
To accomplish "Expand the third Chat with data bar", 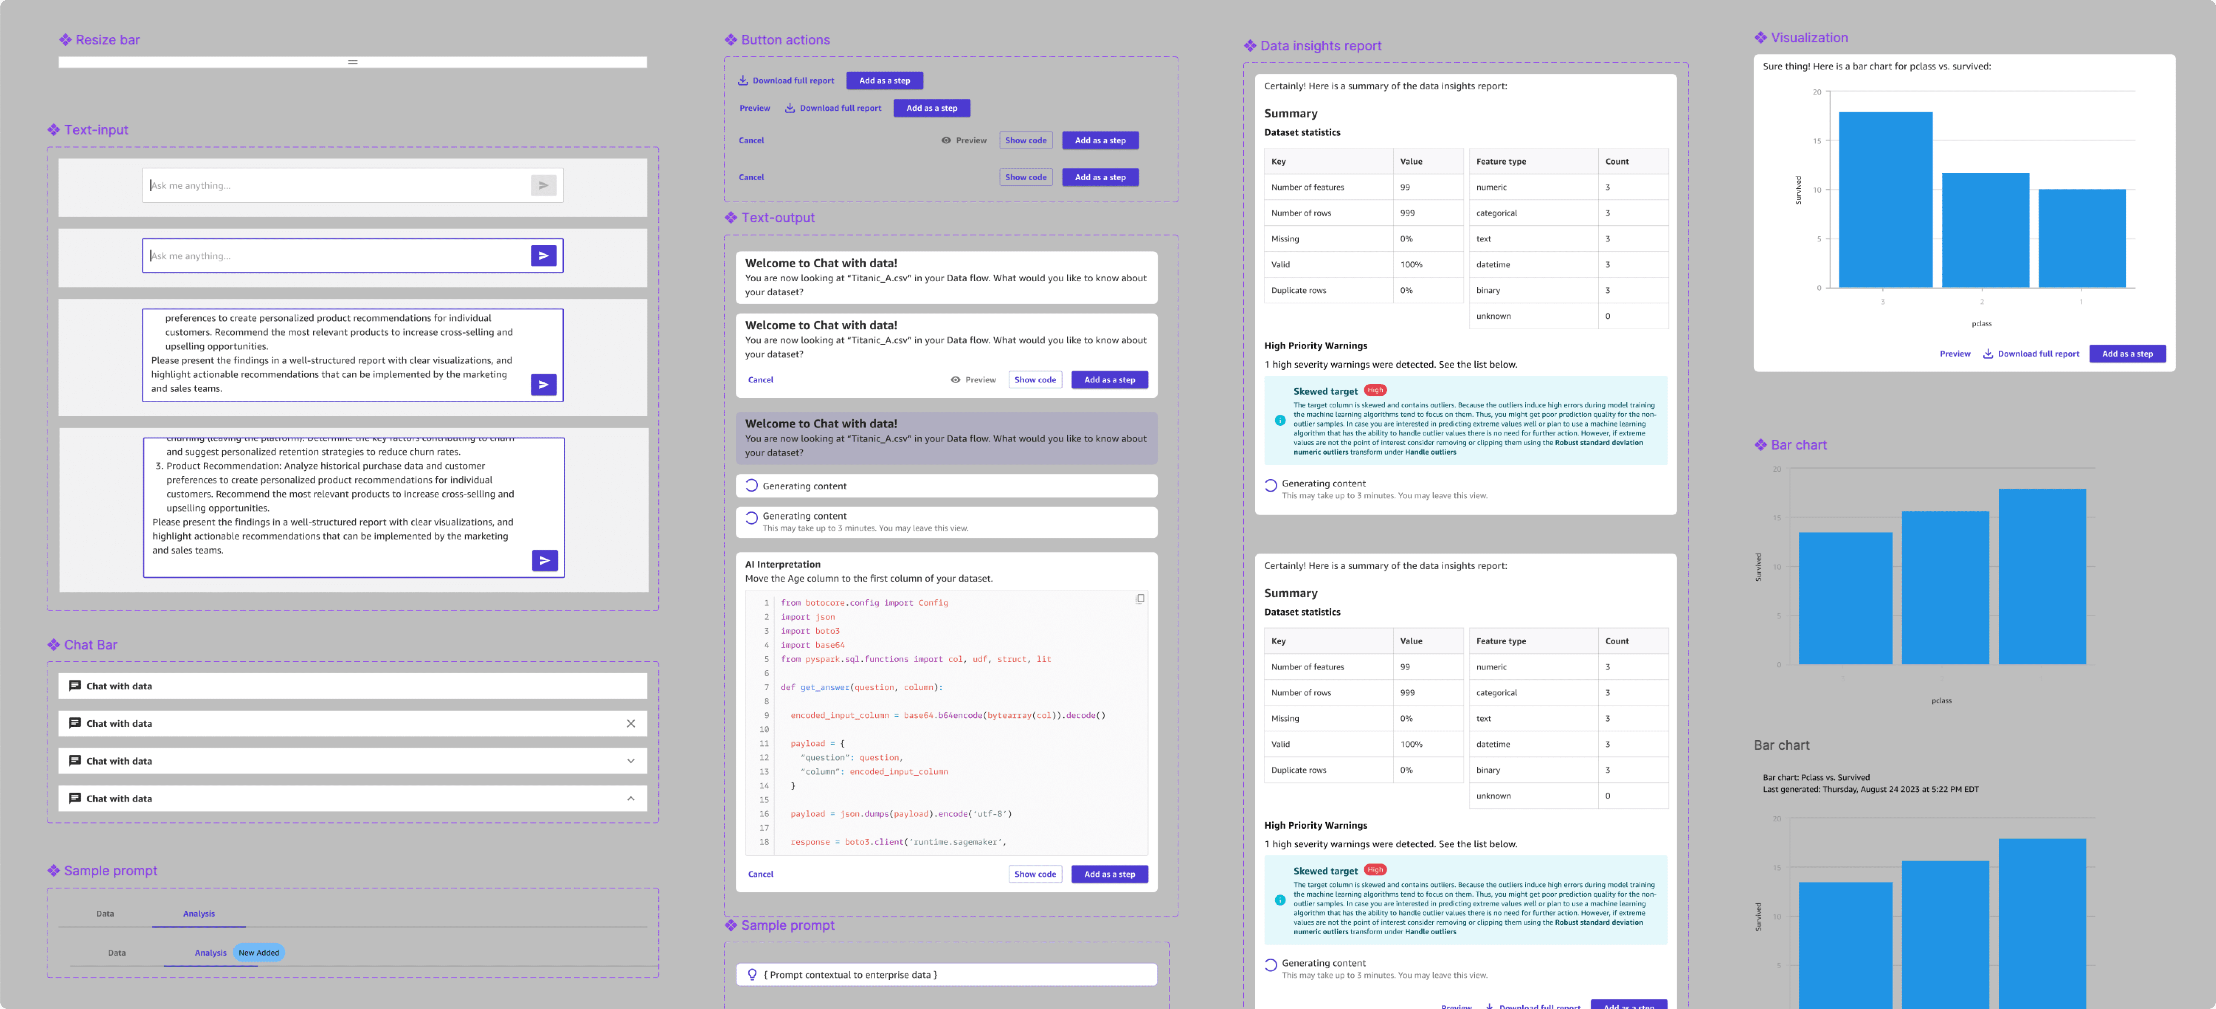I will click(x=630, y=761).
